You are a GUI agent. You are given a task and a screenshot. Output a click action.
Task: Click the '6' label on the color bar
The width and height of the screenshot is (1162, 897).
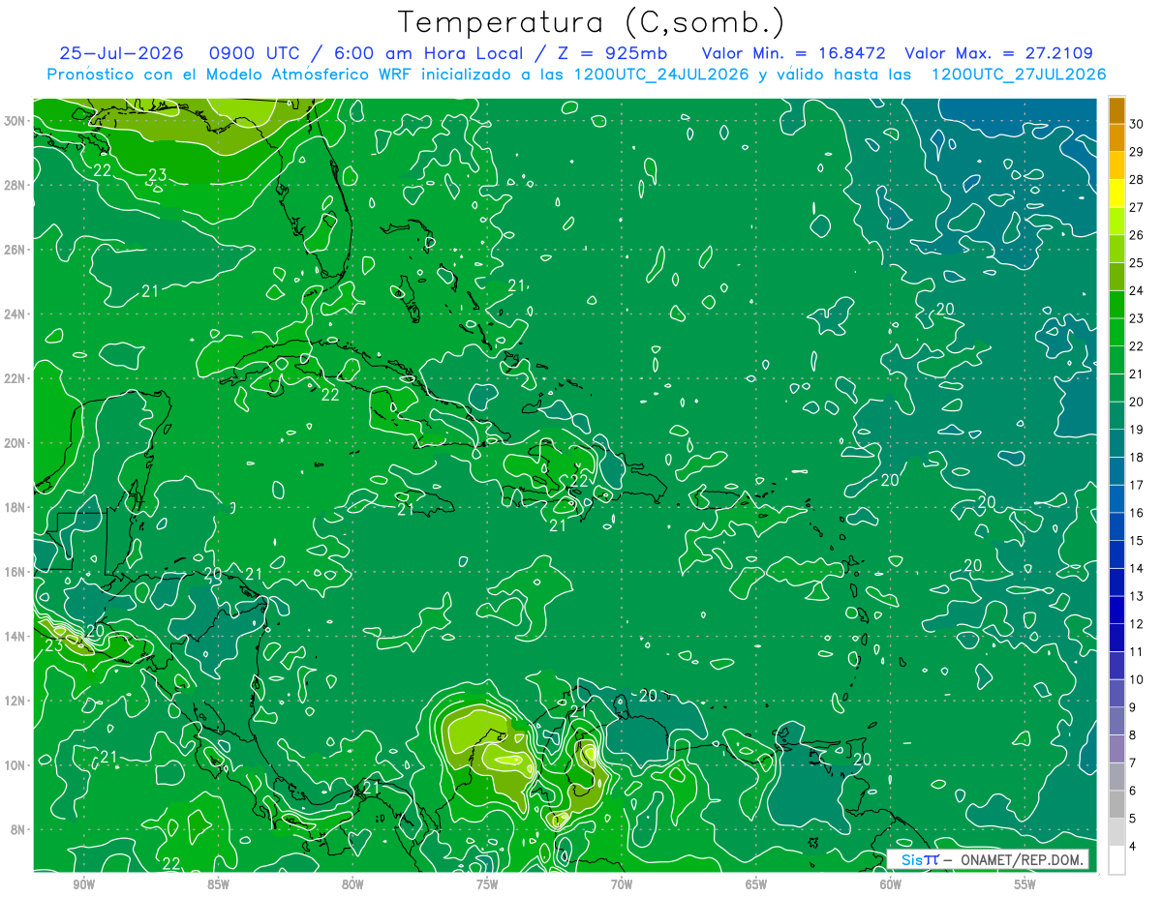coord(1134,791)
